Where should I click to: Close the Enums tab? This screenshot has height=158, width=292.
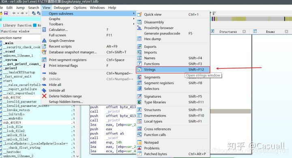(286, 32)
